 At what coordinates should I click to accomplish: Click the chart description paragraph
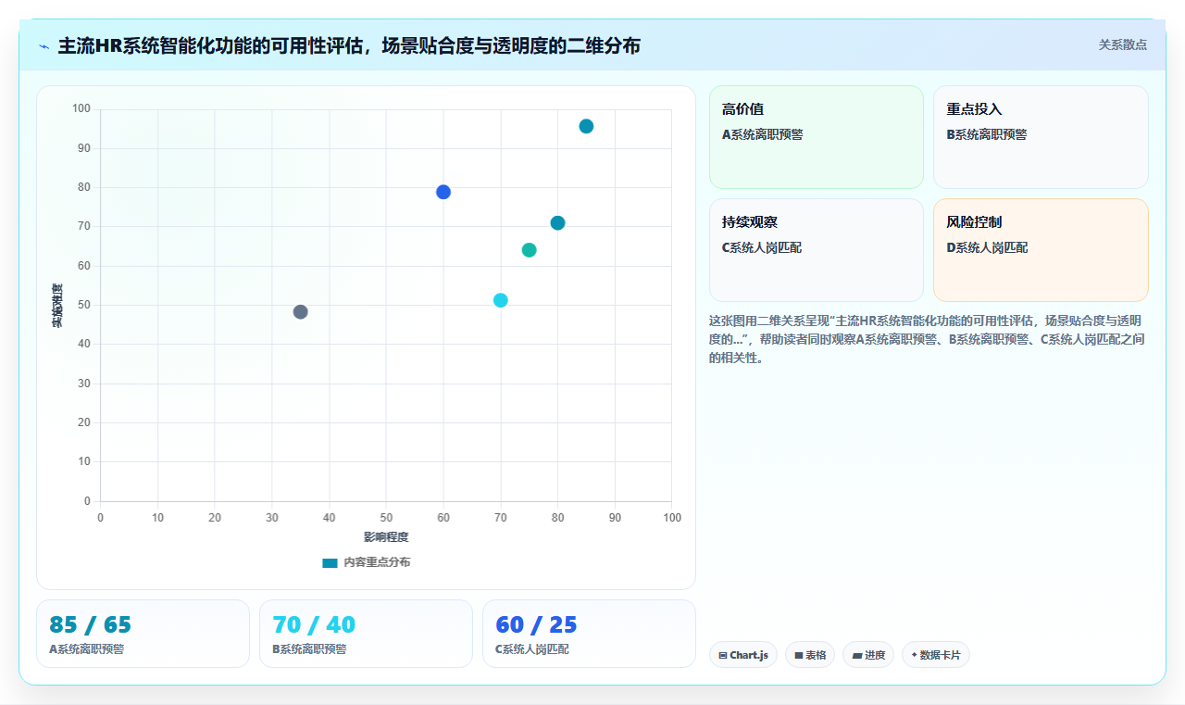[x=929, y=339]
